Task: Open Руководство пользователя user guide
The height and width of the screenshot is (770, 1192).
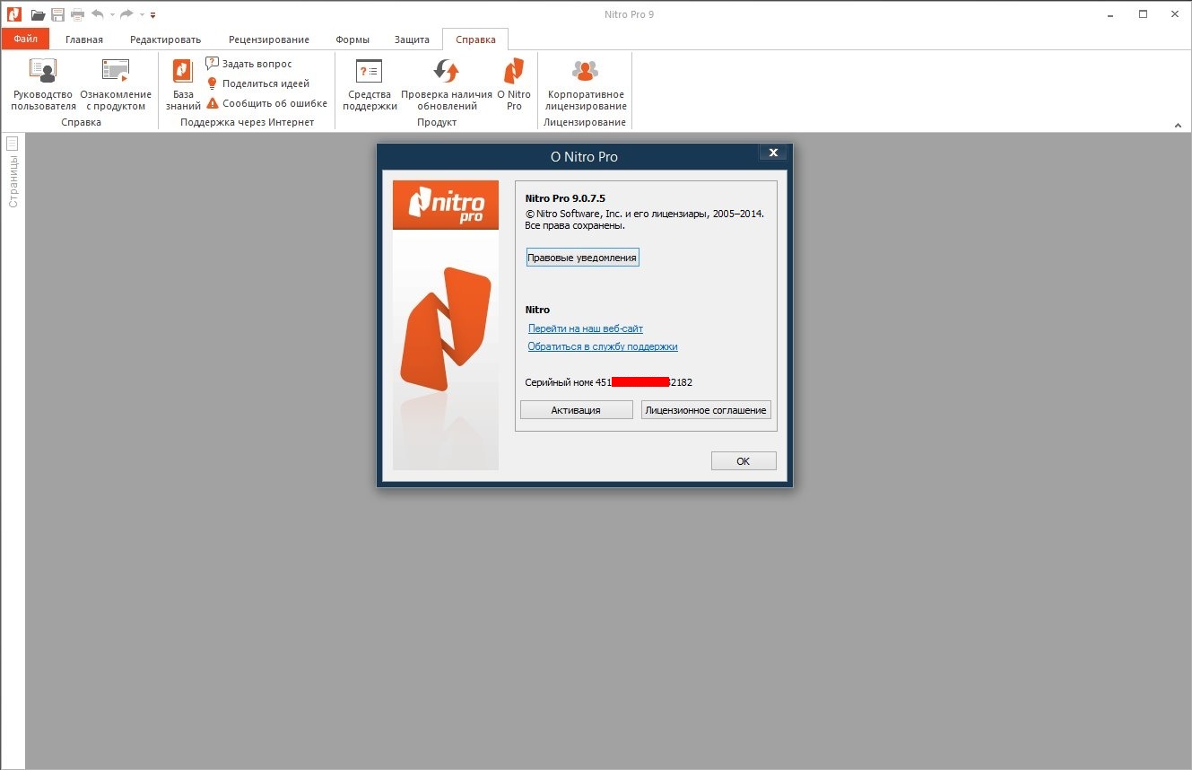Action: click(44, 83)
